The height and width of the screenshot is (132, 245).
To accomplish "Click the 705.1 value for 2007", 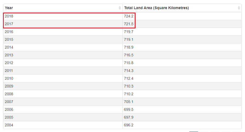I will [x=129, y=102].
